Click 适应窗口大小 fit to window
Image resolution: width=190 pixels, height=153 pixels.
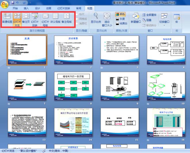(x=107, y=20)
